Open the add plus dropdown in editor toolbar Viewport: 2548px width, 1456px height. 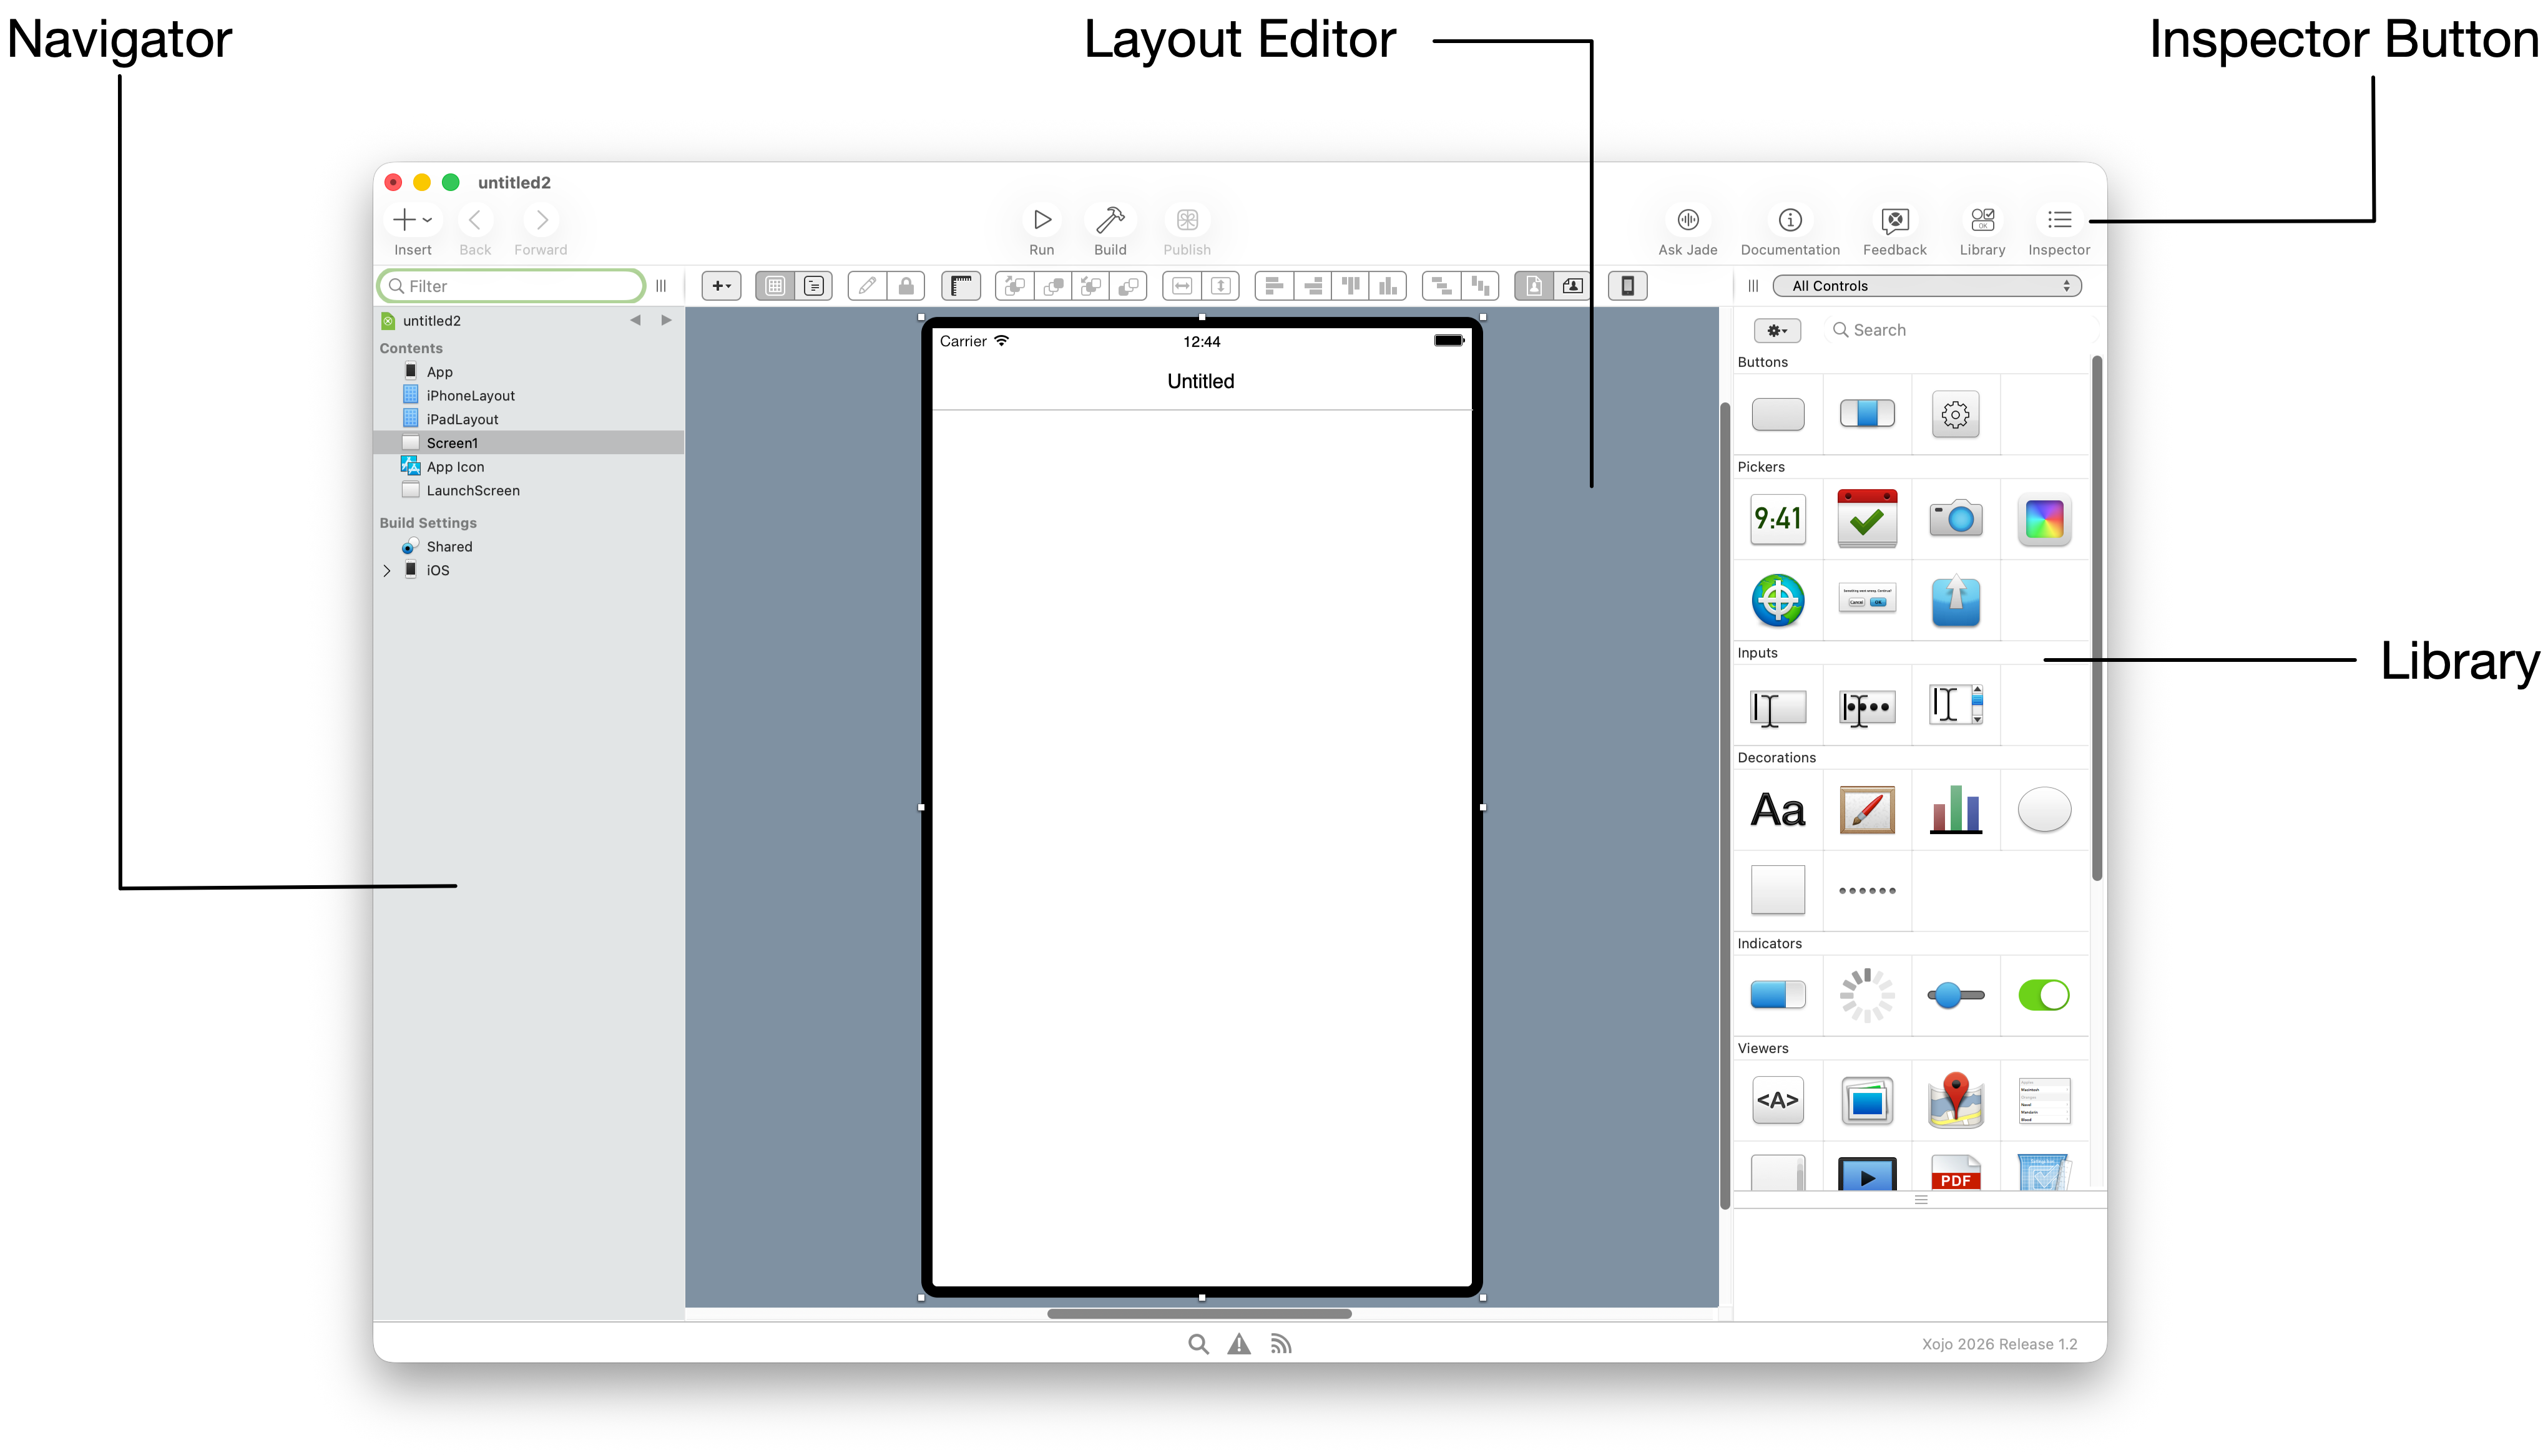click(720, 286)
